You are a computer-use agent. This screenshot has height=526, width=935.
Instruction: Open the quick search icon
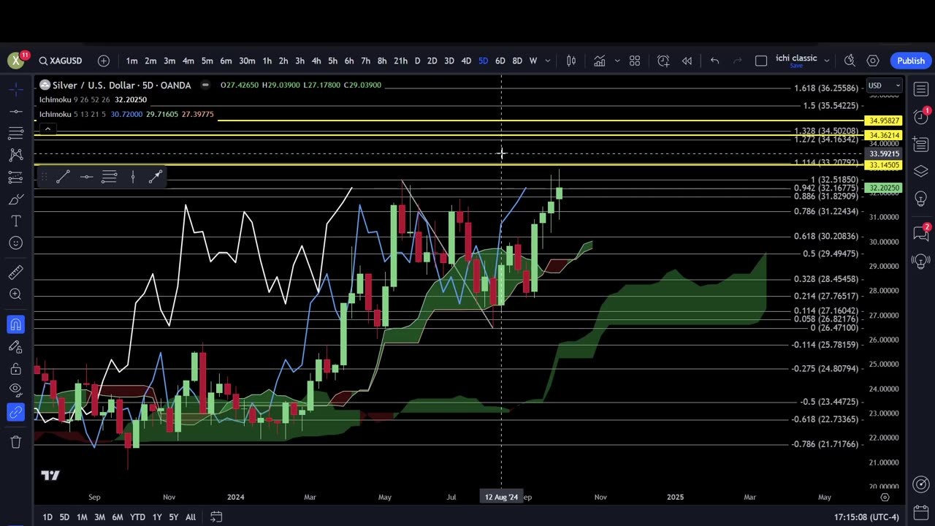850,61
